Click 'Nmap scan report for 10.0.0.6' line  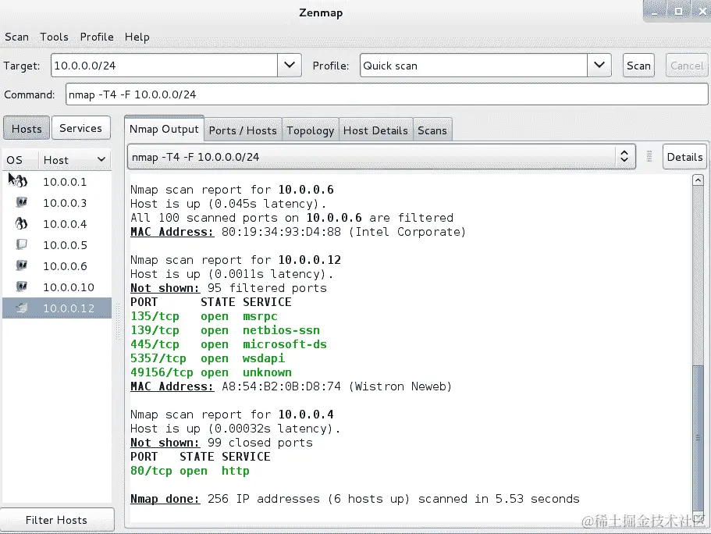(x=232, y=190)
